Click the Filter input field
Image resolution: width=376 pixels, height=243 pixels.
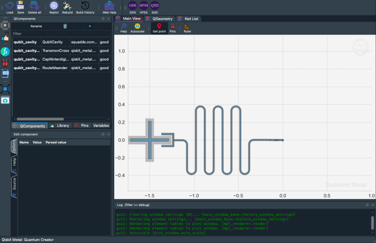(60, 34)
